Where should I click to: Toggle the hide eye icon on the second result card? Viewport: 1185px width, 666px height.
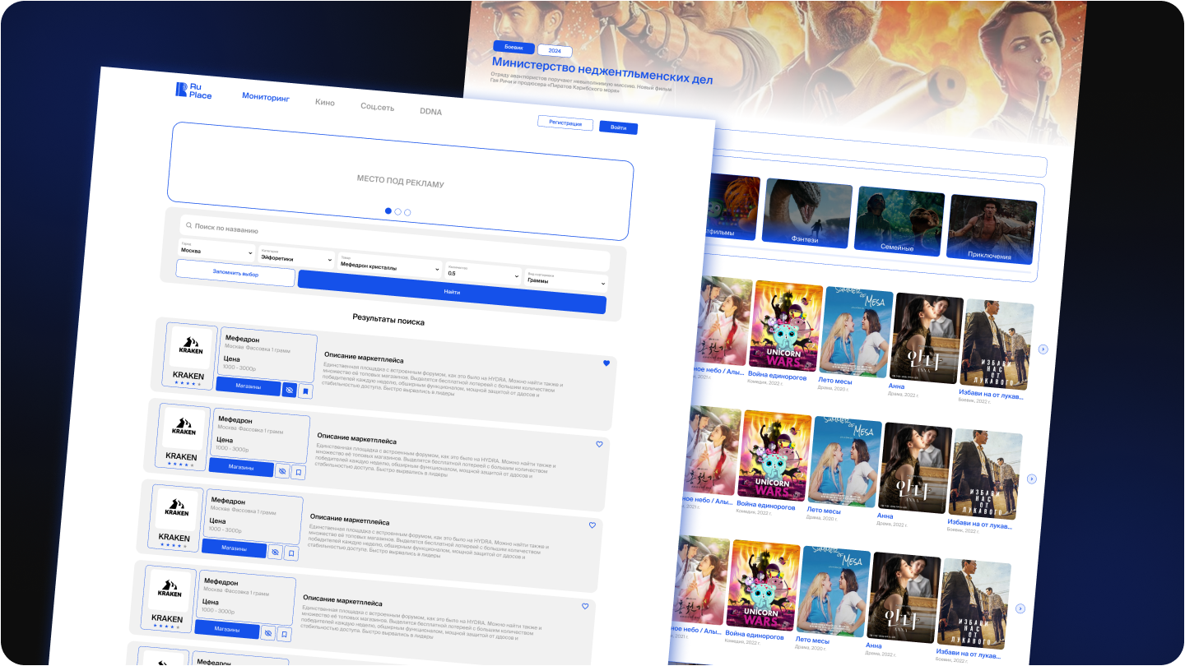coord(282,471)
